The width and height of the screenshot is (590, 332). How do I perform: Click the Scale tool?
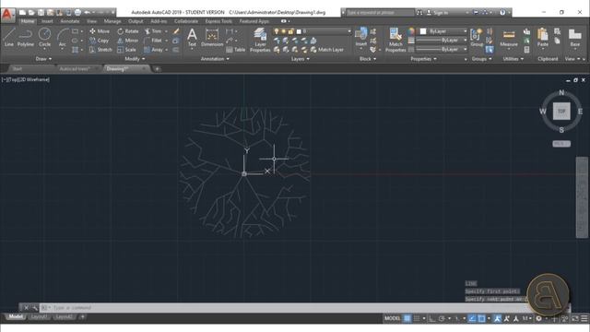tap(126, 49)
